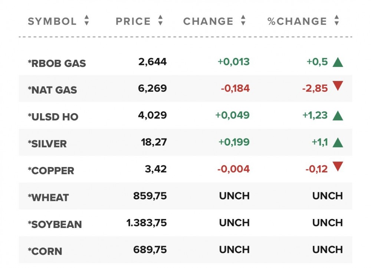Click the sort icon beside SYMBOL header

(86, 21)
